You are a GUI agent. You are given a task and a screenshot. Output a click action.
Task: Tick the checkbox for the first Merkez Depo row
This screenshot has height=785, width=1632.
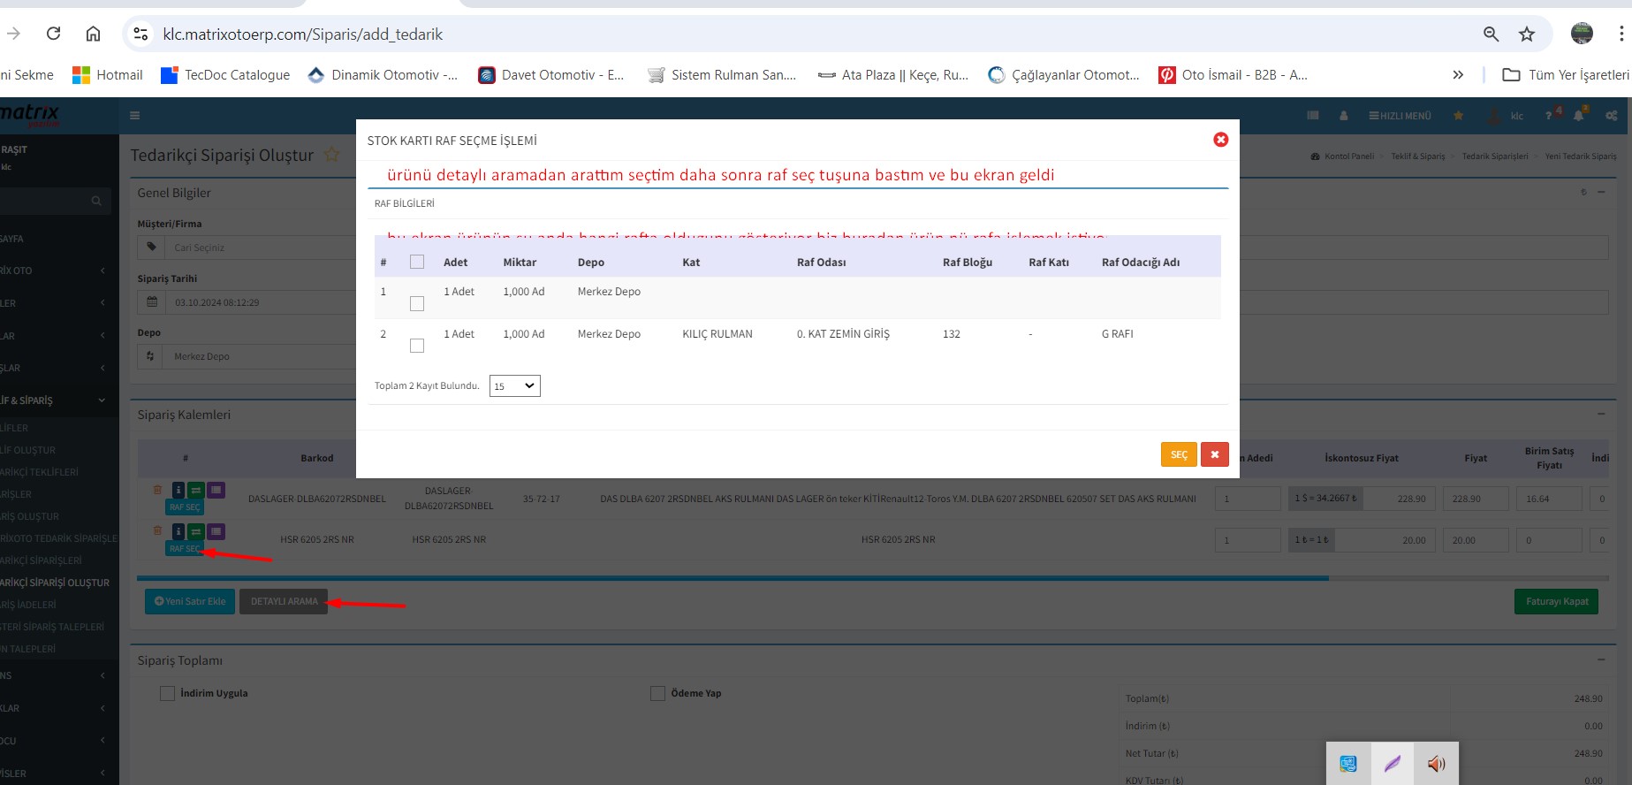coord(417,303)
